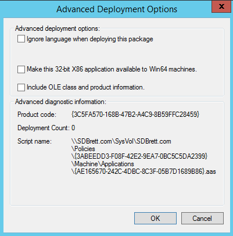Select the Product code GUID value

(135, 115)
